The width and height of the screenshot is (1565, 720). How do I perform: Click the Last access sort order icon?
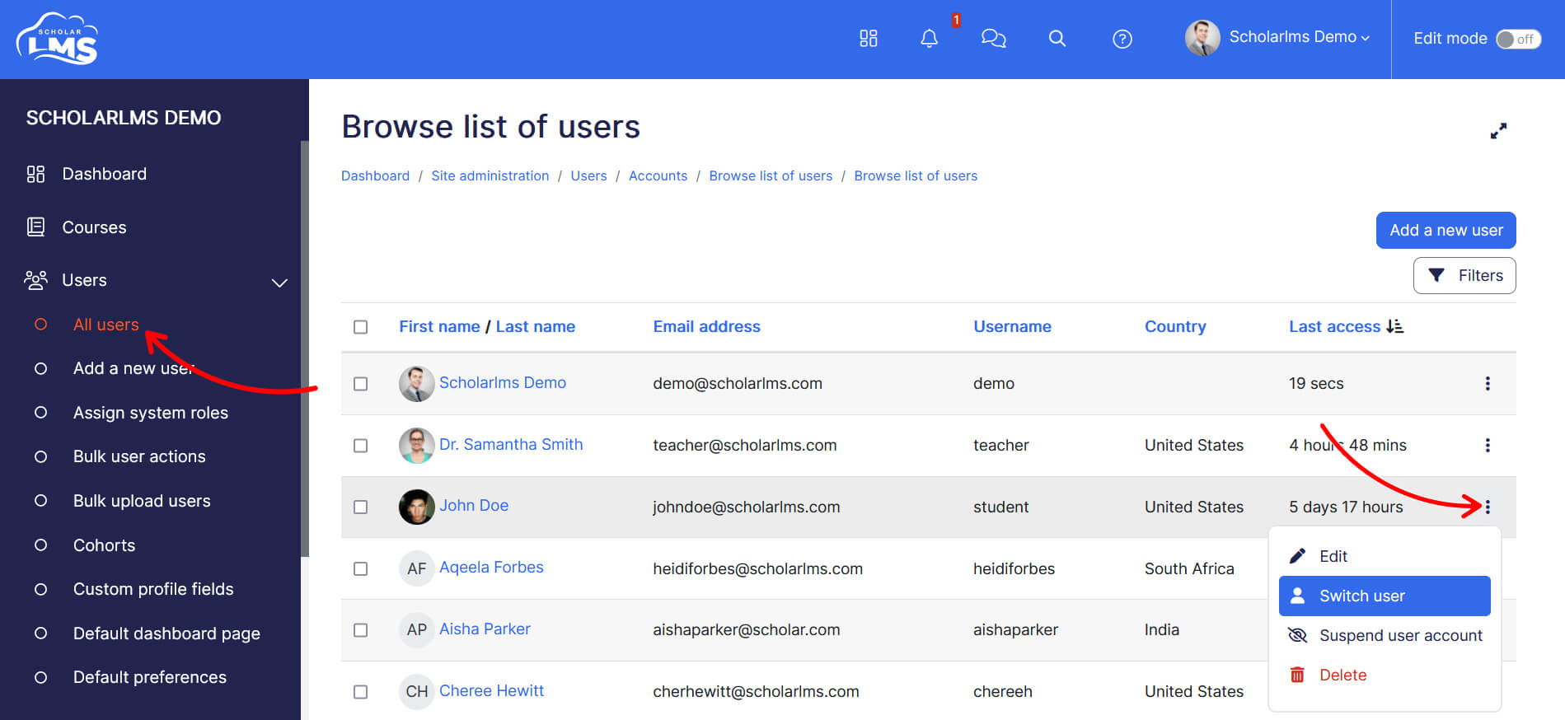tap(1395, 326)
